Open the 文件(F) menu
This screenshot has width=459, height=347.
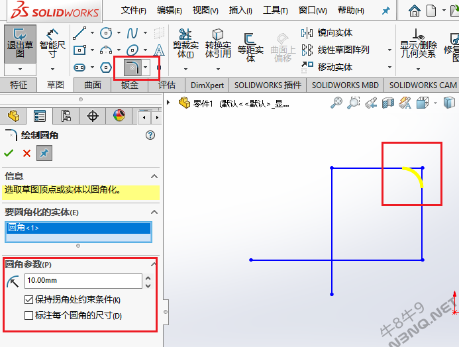[134, 11]
